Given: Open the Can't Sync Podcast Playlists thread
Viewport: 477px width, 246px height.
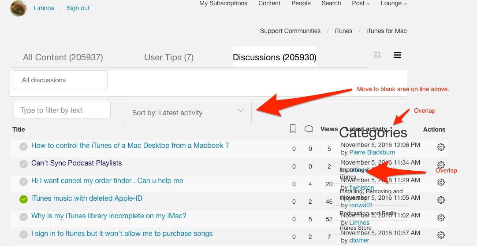Looking at the screenshot, I should tap(76, 163).
